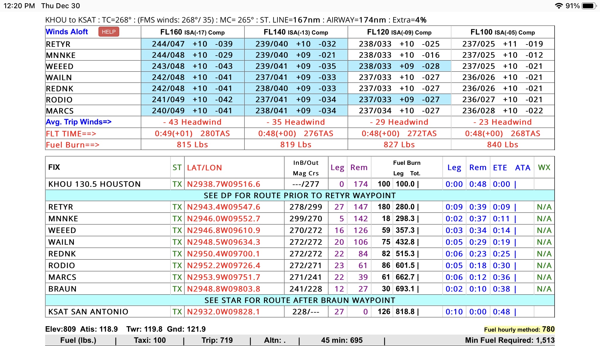Screen dimensions: 600x346
Task: Click N/A weather cell for BRAUN
Action: coord(544,289)
